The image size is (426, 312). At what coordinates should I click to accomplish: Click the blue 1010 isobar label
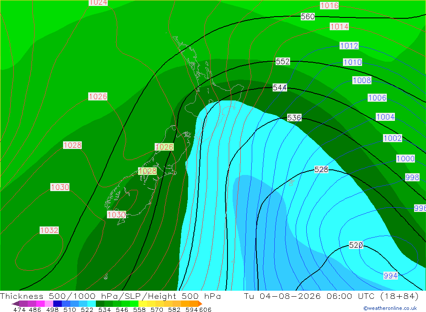pos(352,62)
